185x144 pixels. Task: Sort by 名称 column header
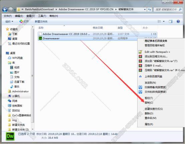coord(41,28)
